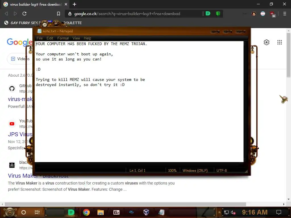Click UTF-8 encoding in the Notepad status bar
The image size is (291, 218).
coord(222,170)
